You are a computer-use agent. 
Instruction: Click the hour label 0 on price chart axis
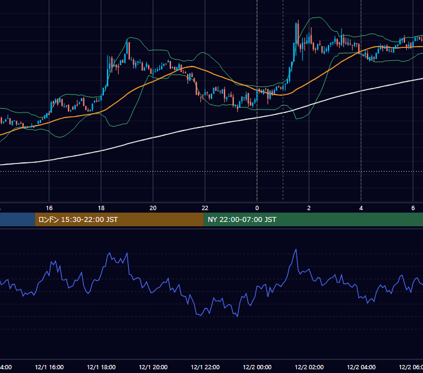[x=257, y=208]
